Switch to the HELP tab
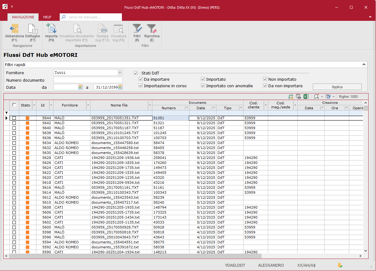 [47, 17]
